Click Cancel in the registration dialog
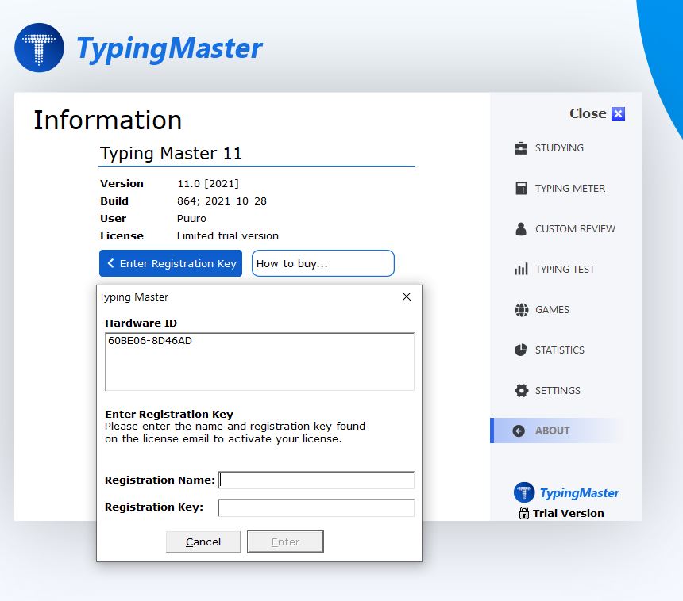The width and height of the screenshot is (683, 601). pos(203,542)
